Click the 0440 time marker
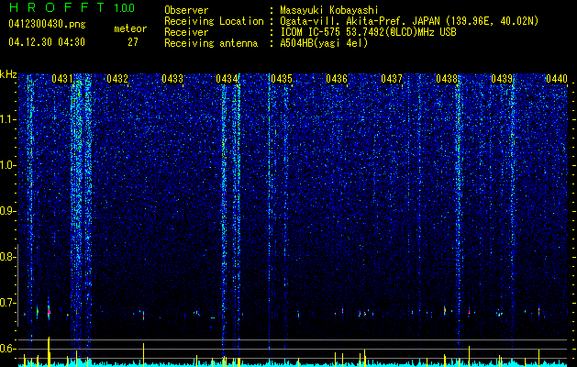This screenshot has width=577, height=367. point(557,79)
